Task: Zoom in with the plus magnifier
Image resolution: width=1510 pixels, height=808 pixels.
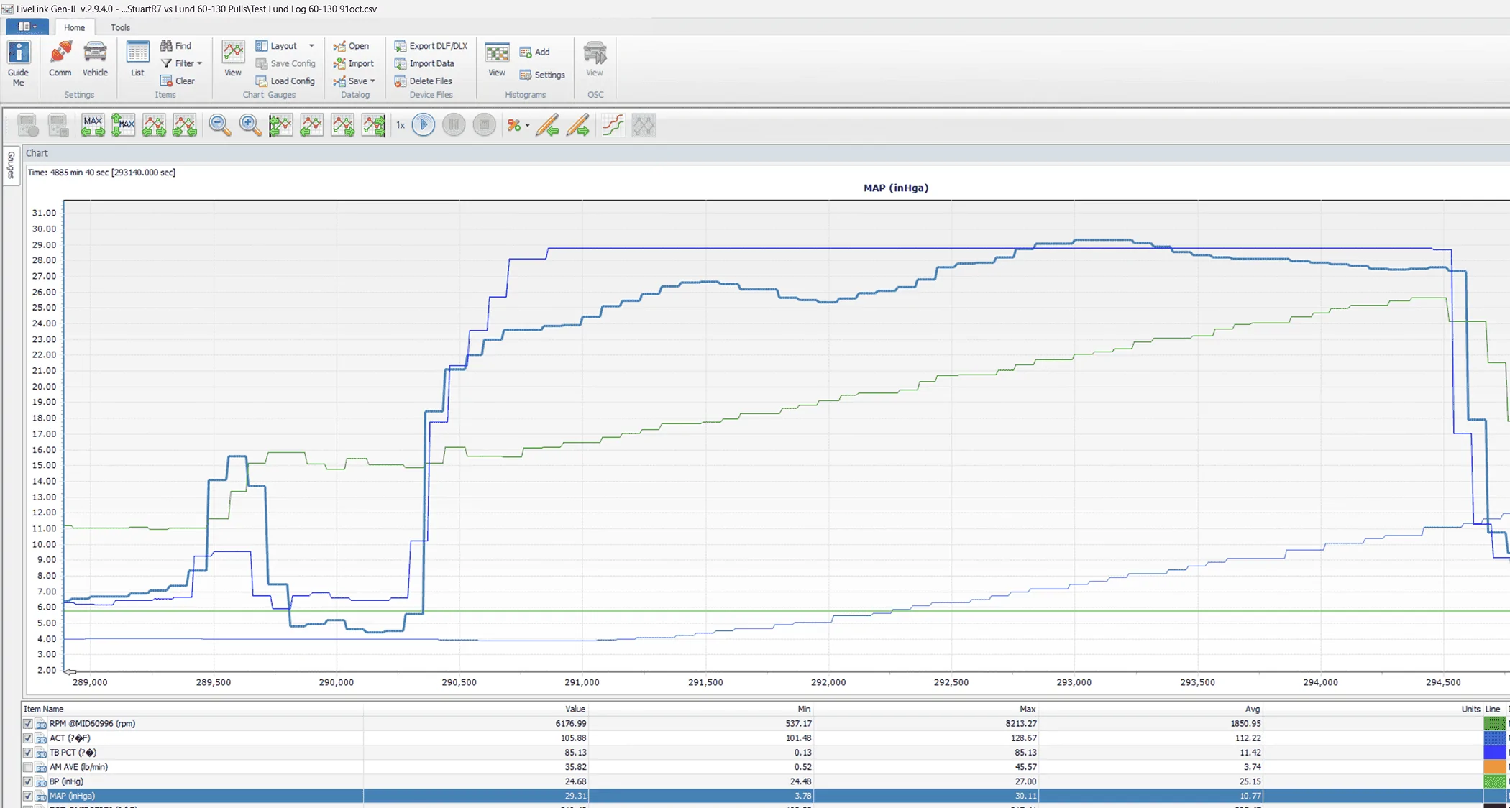Action: tap(250, 125)
